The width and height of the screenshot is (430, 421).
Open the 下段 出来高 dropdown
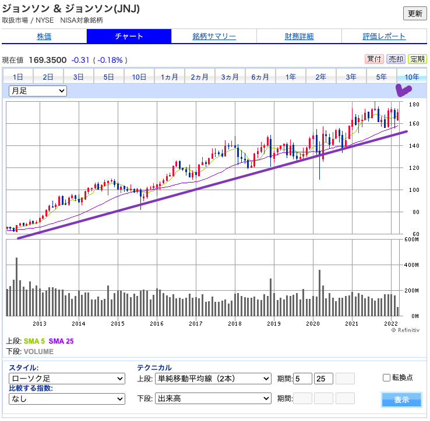coord(213,398)
